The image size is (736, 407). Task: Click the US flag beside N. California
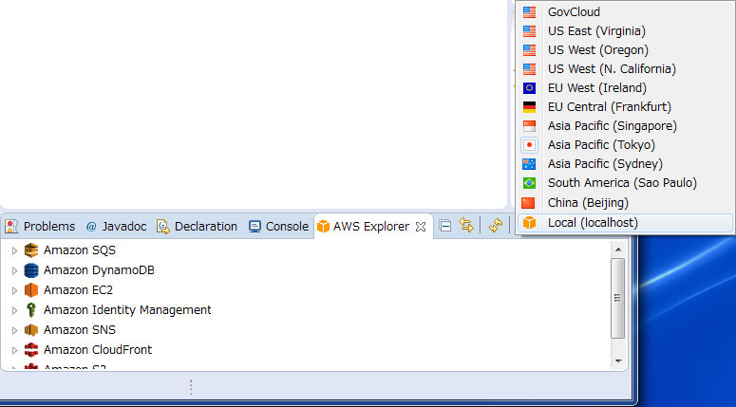click(x=530, y=69)
